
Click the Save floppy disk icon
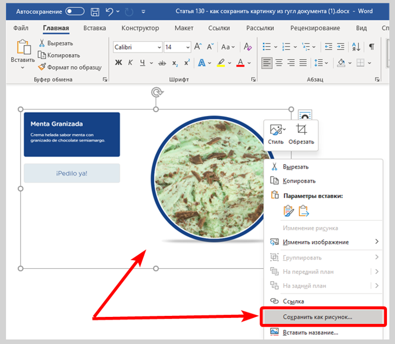tap(95, 12)
